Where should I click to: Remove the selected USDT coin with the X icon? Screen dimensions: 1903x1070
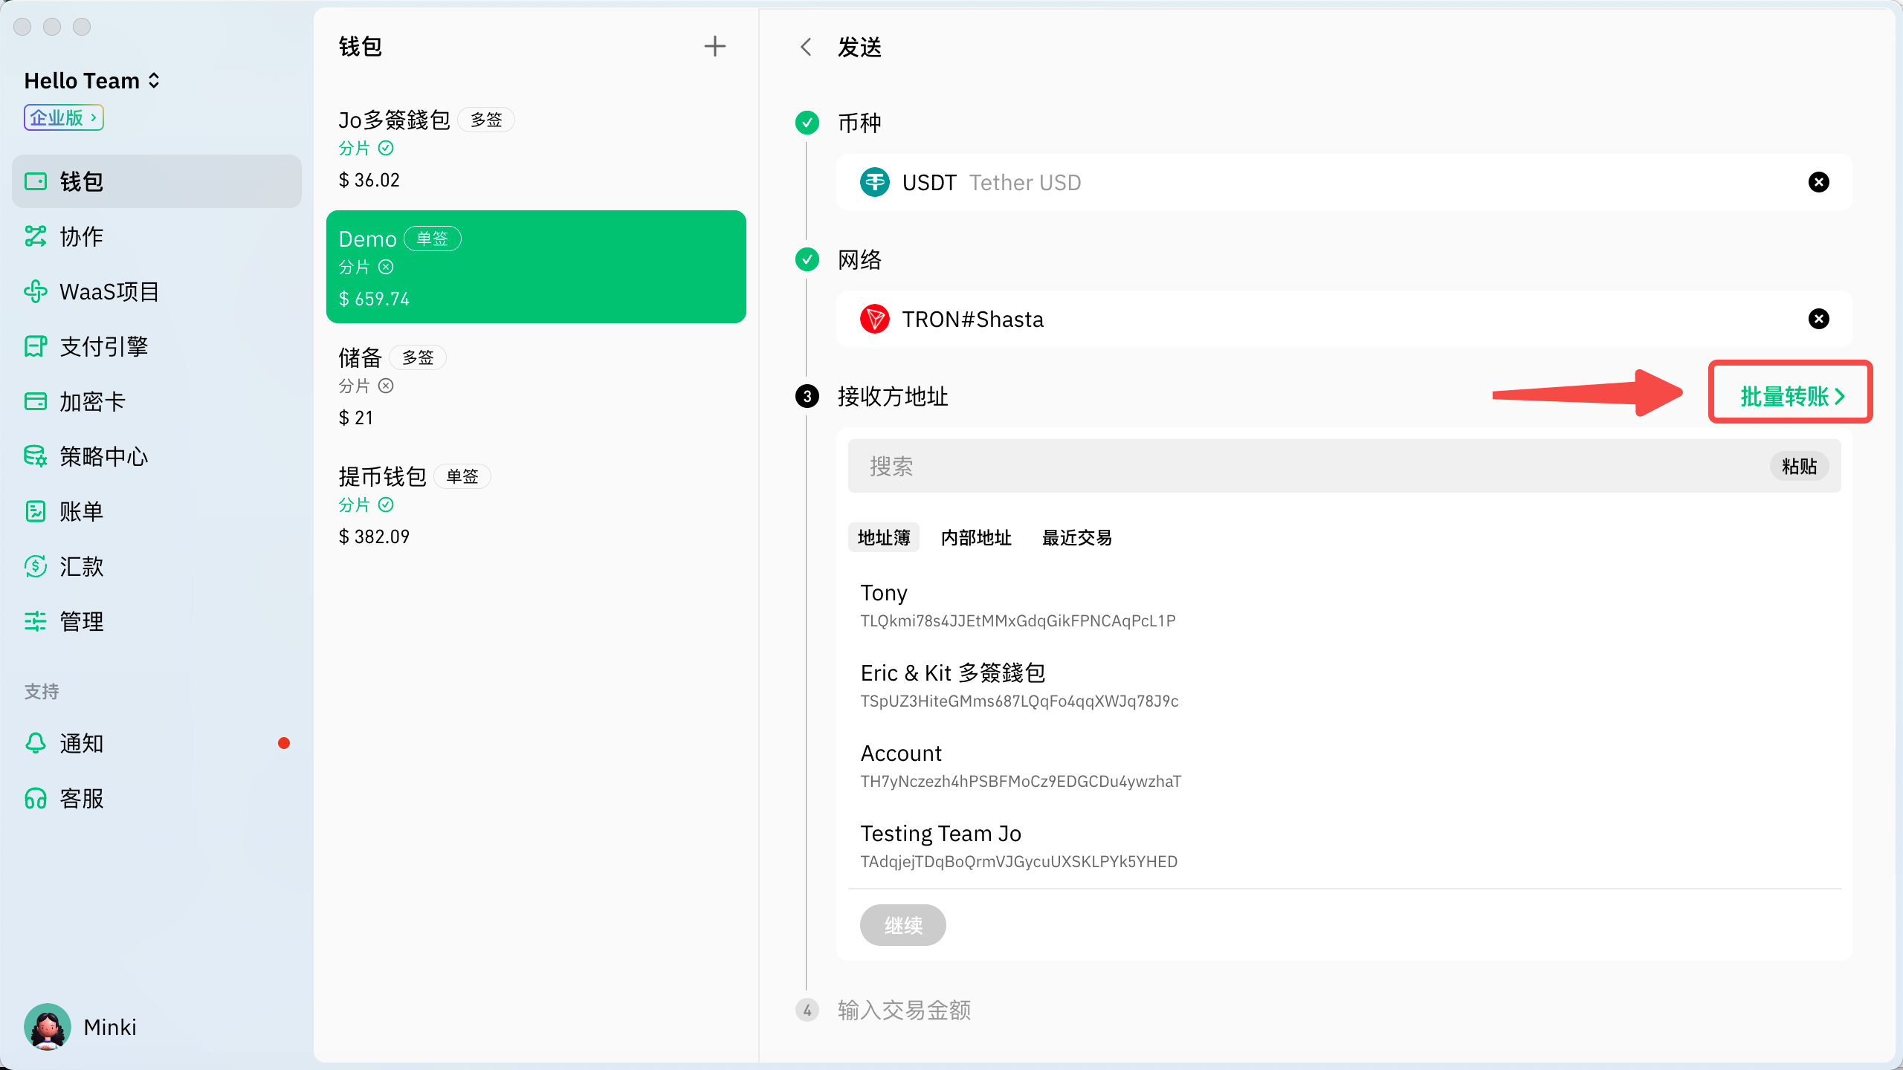tap(1818, 182)
